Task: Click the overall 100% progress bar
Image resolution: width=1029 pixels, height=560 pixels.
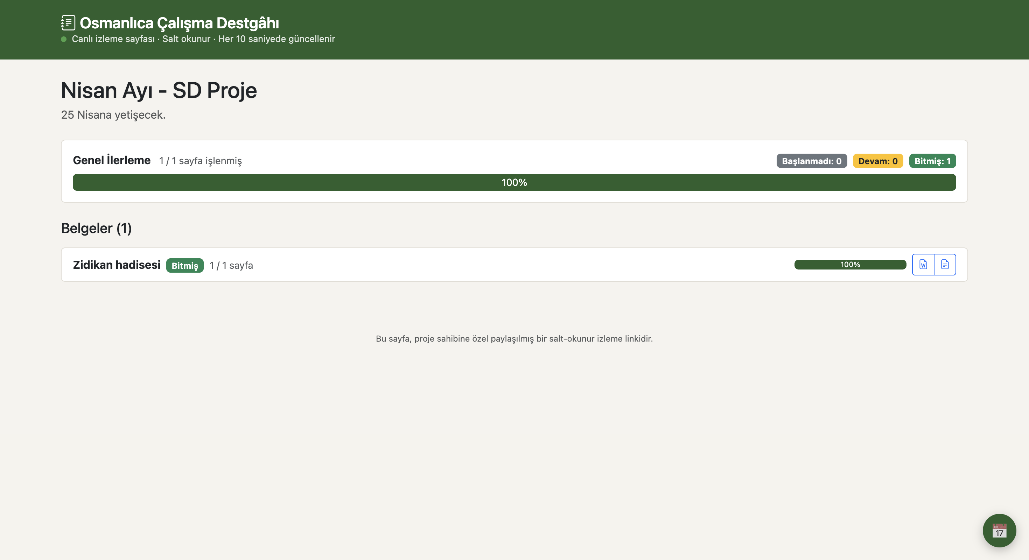Action: click(514, 183)
